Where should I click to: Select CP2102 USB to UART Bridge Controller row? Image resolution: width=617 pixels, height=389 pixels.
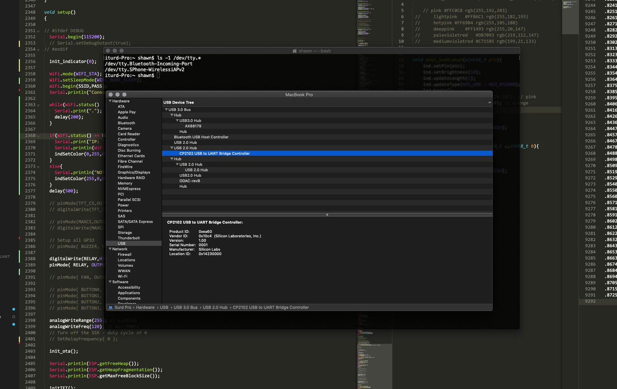pyautogui.click(x=327, y=153)
